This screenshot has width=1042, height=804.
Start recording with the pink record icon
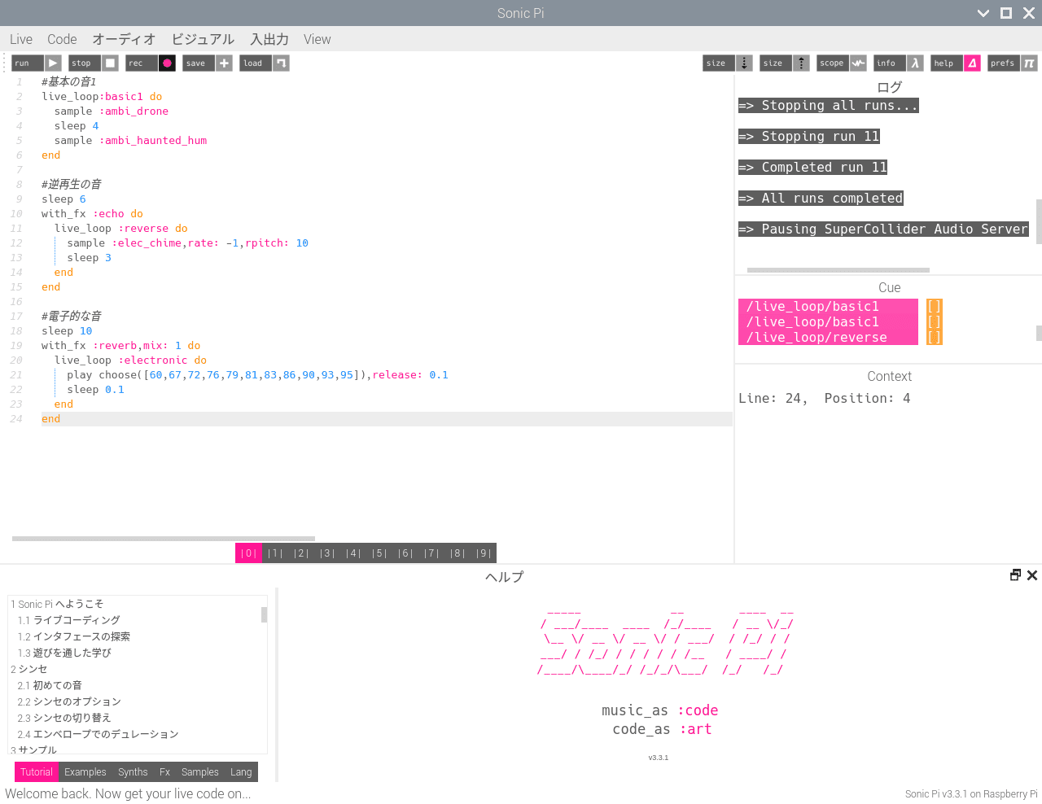[x=167, y=63]
